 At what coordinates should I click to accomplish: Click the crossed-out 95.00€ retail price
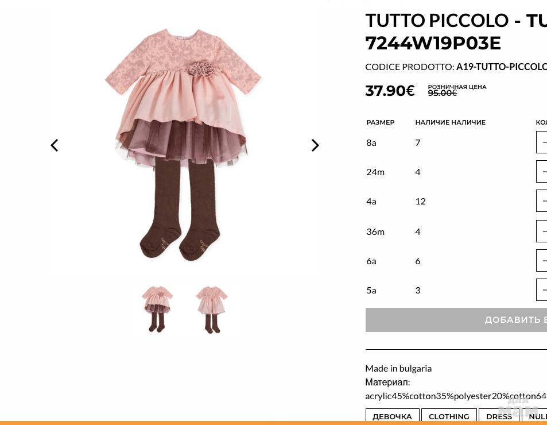pos(443,93)
